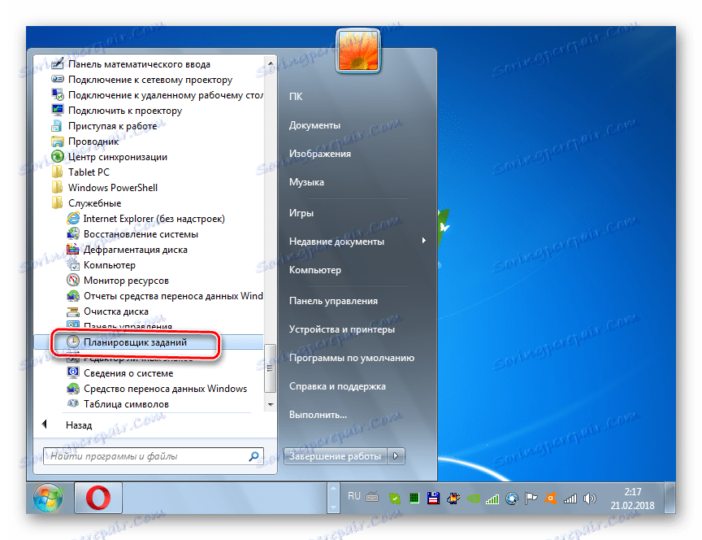Open Программы по умолчанию
The height and width of the screenshot is (540, 702).
(352, 358)
